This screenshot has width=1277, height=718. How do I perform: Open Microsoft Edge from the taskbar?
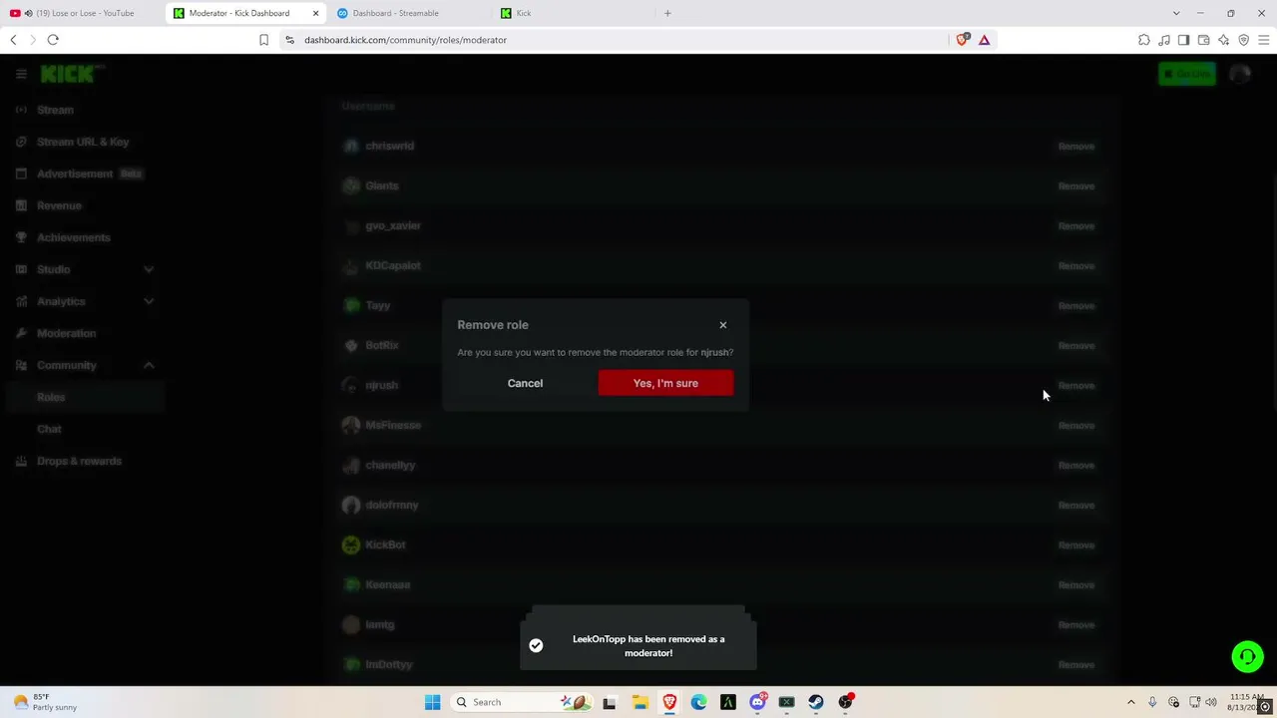(x=699, y=702)
